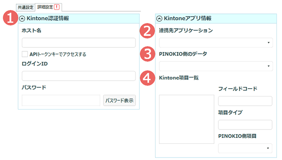282x160 pixels.
Task: Open the PINOKIO側のデータ dropdown
Action: coord(216,66)
